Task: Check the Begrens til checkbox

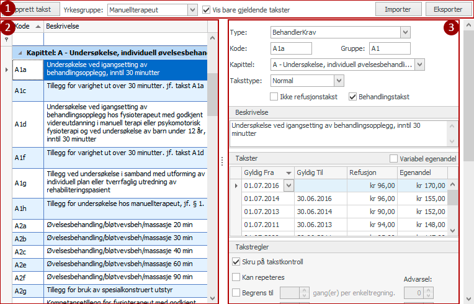Action: coord(236,292)
